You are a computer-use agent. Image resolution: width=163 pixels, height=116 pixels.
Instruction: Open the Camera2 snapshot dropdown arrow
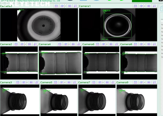point(25,44)
